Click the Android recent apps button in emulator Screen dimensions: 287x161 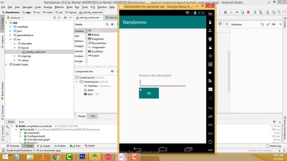pyautogui.click(x=188, y=149)
